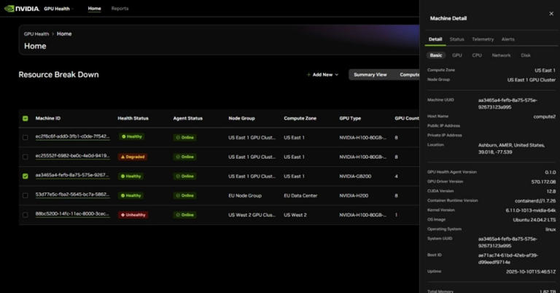
Task: Click the NVIDIA logo in the header
Action: point(22,9)
